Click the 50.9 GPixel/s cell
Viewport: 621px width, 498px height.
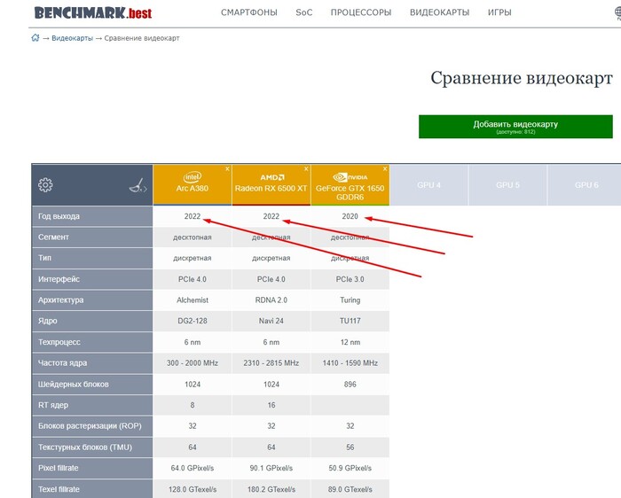(350, 468)
